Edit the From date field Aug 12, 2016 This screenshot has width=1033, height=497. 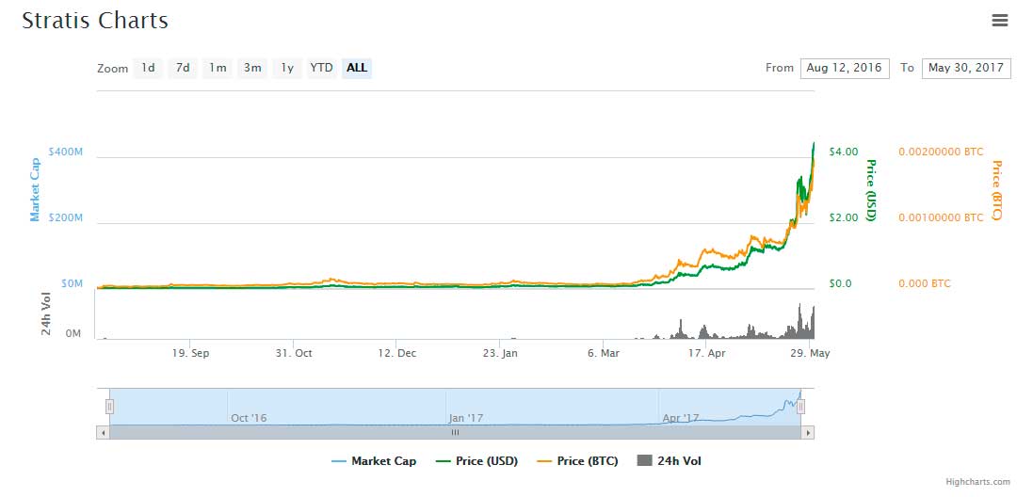(845, 68)
